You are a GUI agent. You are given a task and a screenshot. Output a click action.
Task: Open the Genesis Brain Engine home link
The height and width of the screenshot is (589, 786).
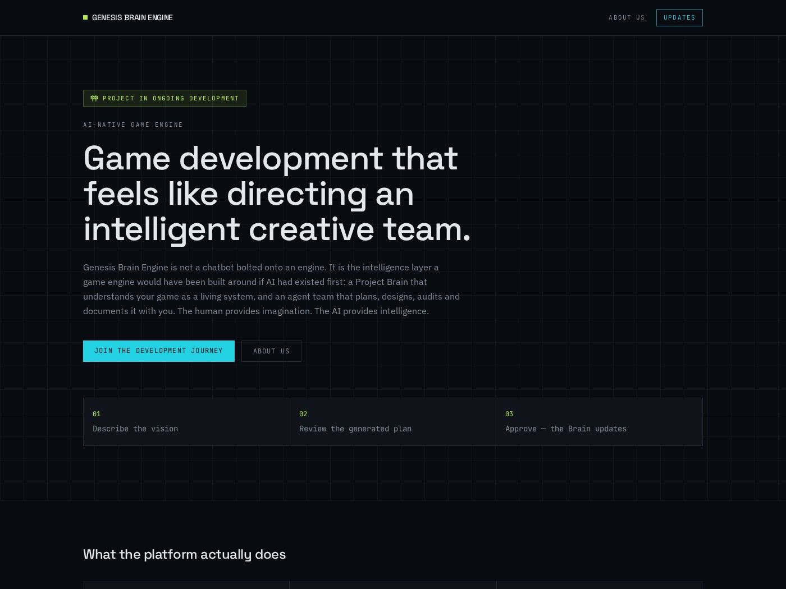click(x=128, y=17)
